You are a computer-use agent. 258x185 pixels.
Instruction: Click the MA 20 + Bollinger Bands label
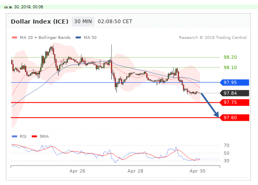click(x=45, y=38)
